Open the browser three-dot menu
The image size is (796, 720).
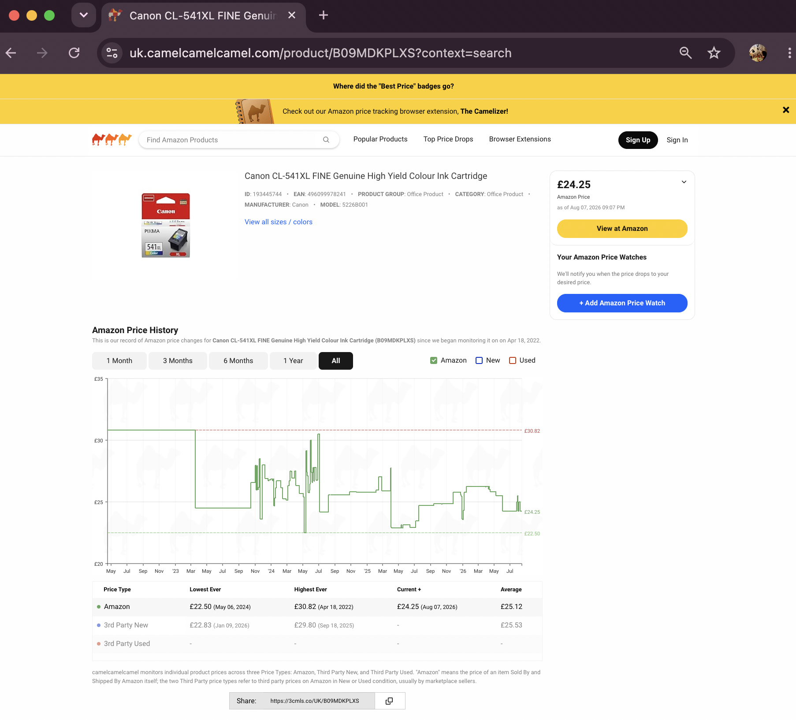[x=789, y=53]
